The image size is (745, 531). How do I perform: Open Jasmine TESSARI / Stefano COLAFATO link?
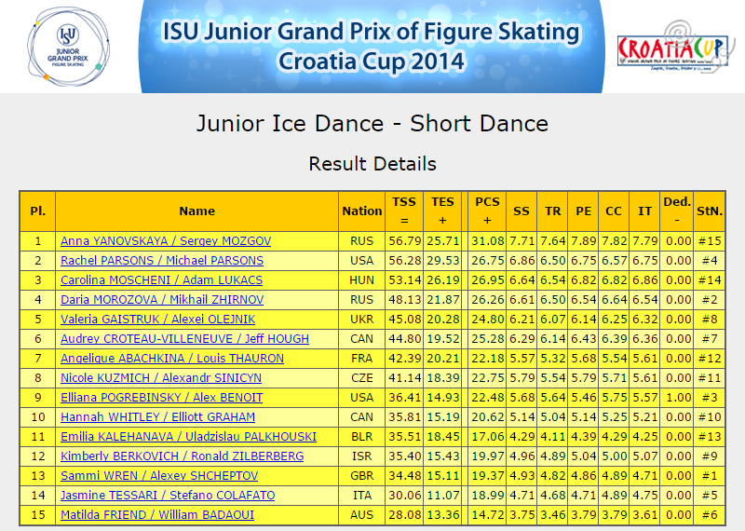click(x=168, y=495)
